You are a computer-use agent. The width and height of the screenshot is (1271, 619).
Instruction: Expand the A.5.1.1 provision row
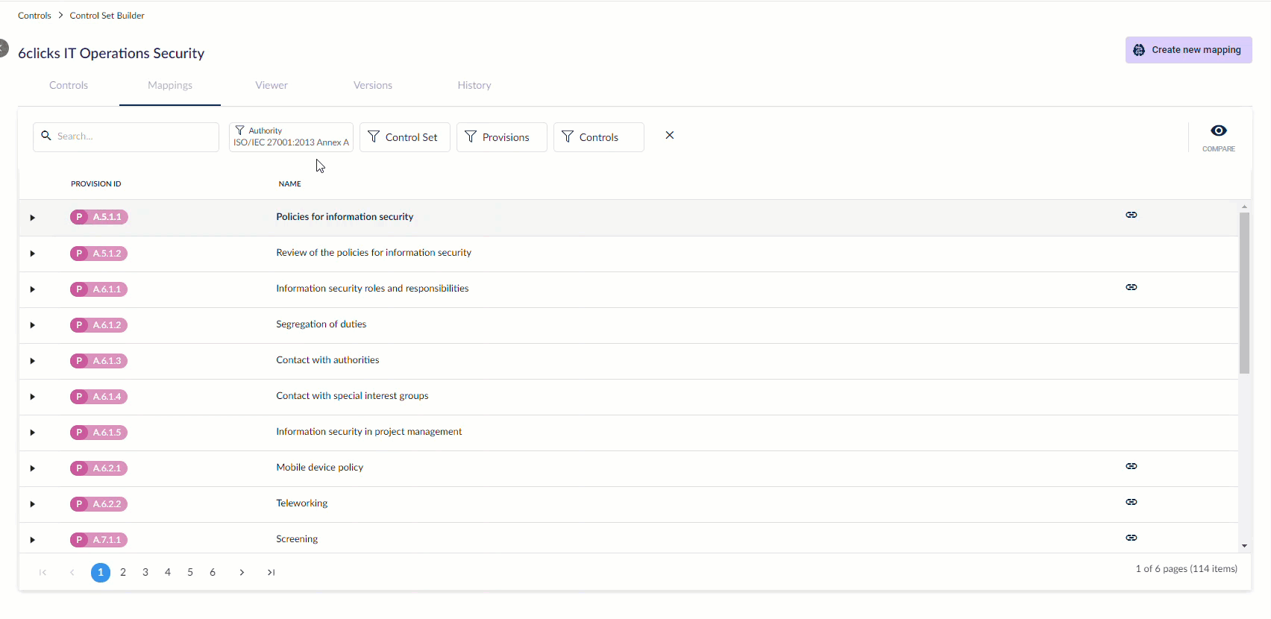click(32, 218)
